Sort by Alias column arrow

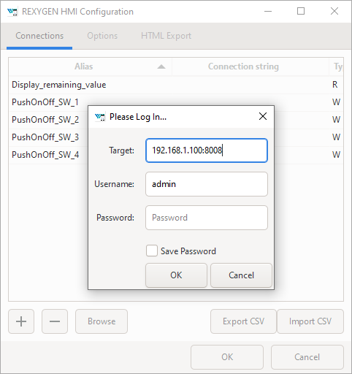click(x=161, y=66)
